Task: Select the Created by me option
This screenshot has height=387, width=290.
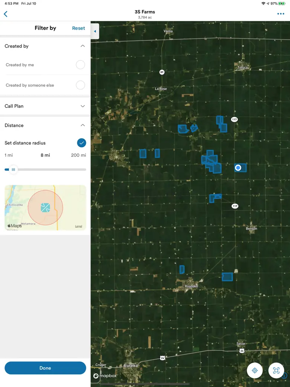Action: click(x=80, y=65)
